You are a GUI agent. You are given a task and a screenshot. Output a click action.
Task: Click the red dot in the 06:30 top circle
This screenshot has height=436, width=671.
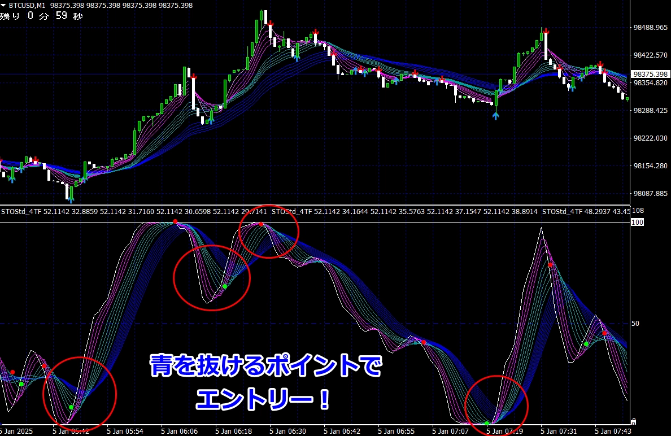(261, 224)
